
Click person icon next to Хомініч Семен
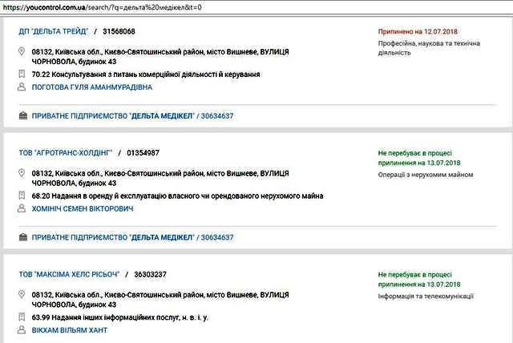pos(23,208)
